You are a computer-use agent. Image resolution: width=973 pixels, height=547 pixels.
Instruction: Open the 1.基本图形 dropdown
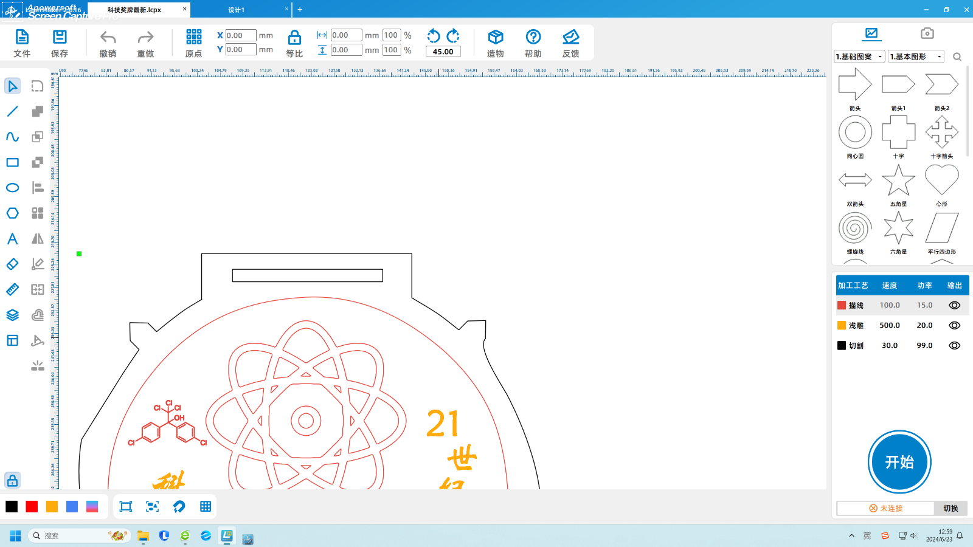pyautogui.click(x=916, y=57)
